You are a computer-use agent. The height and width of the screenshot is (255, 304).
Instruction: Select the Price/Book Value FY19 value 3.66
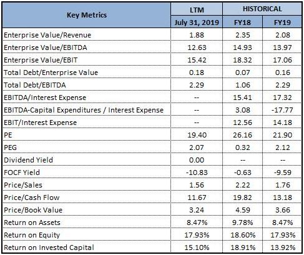(283, 210)
